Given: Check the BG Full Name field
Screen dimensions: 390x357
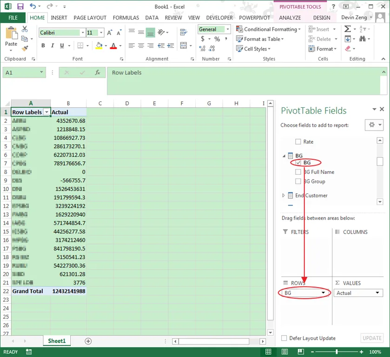Looking at the screenshot, I should coord(298,172).
